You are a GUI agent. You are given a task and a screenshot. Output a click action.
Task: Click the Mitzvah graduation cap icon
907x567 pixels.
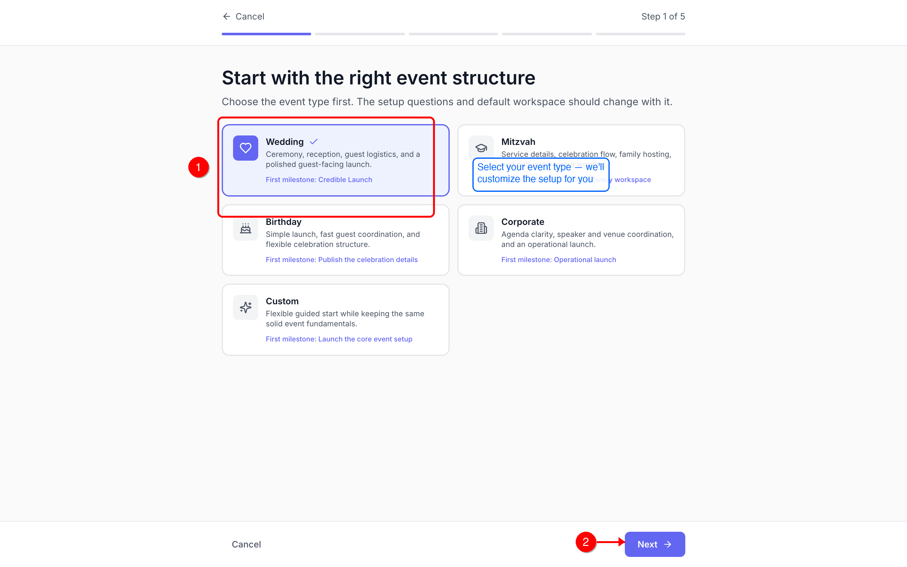(481, 147)
